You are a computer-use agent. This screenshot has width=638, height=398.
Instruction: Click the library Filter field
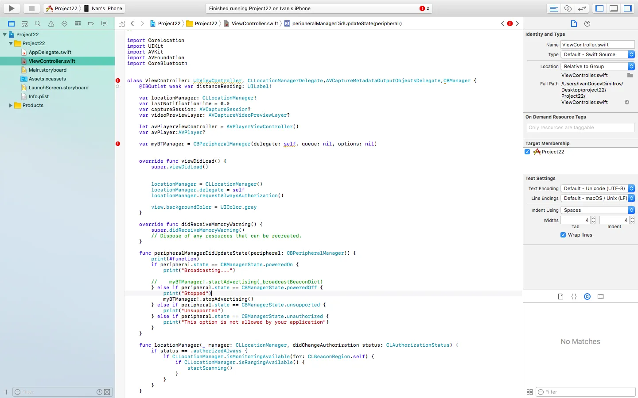coord(585,392)
